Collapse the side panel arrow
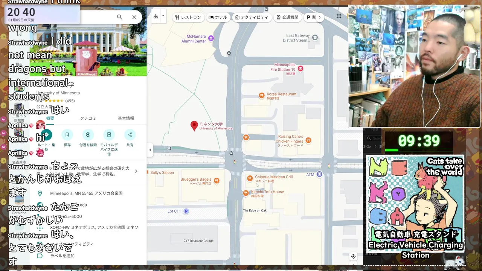This screenshot has width=482, height=271. click(x=150, y=150)
